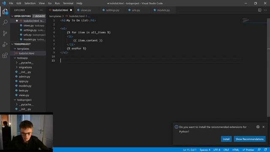This screenshot has height=152, width=270.
Task: Open the Selection menu
Action: (30, 3)
